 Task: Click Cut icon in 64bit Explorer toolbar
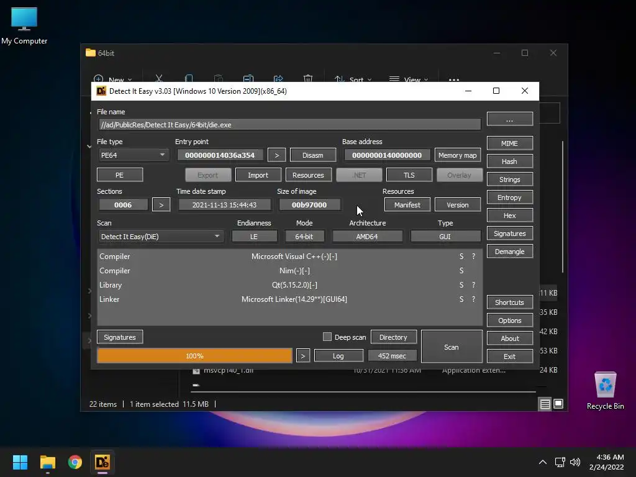click(159, 79)
